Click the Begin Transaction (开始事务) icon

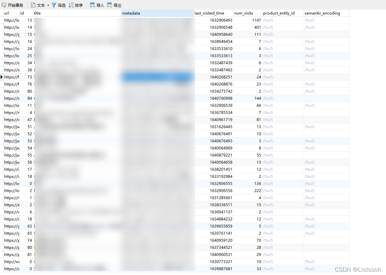pyautogui.click(x=4, y=5)
